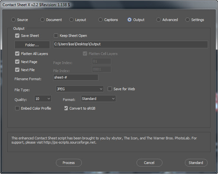
Task: Click the http://ps-scripts.sourceforge.net support text
Action: [x=70, y=142]
